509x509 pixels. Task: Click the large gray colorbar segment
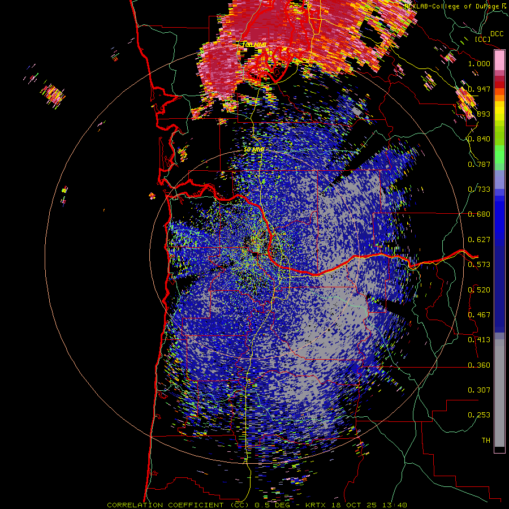click(499, 393)
